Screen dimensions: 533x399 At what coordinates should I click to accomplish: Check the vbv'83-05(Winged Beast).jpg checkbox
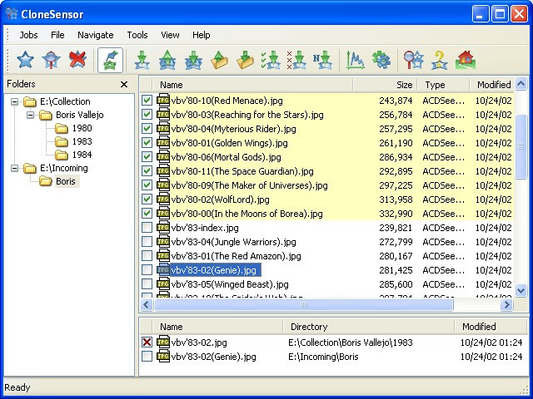pos(147,284)
